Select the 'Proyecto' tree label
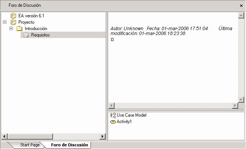The width and height of the screenshot is (246, 149). click(x=26, y=22)
